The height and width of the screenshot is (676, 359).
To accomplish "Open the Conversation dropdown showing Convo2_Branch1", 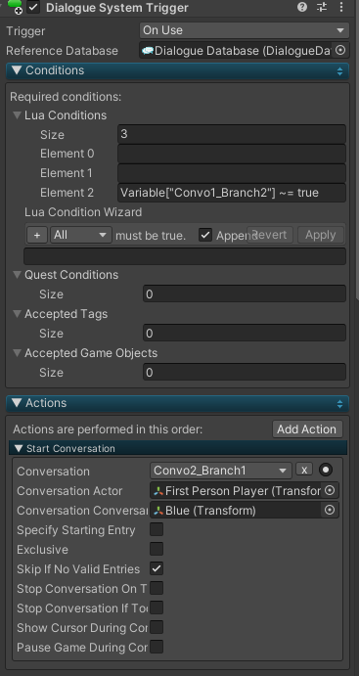I will pyautogui.click(x=221, y=471).
